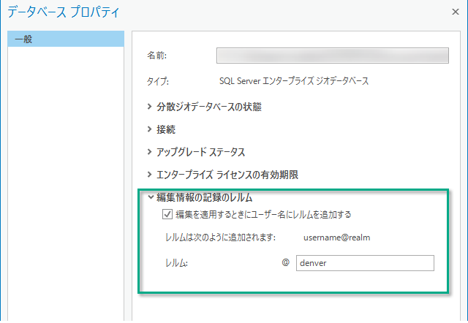Click the @ symbol before realm field
468x323 pixels.
286,262
